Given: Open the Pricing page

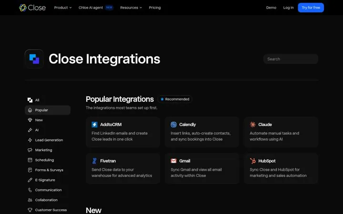Looking at the screenshot, I should 155,8.
